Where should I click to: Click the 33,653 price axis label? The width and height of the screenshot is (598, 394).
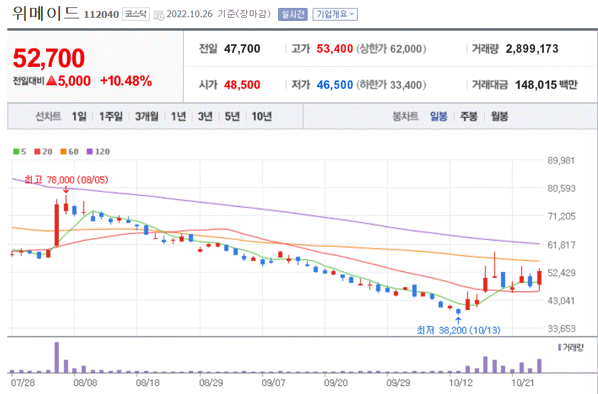click(561, 328)
